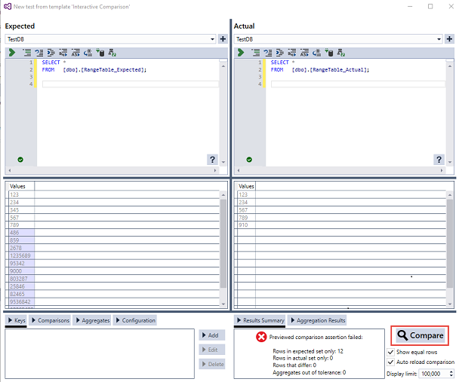Select the 9536842 row in Expected results

coord(112,301)
